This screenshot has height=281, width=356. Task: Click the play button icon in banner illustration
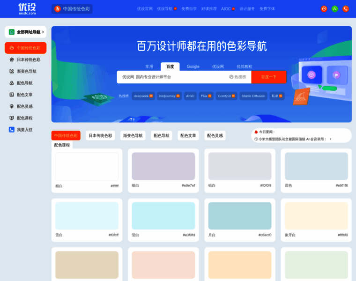tap(336, 74)
